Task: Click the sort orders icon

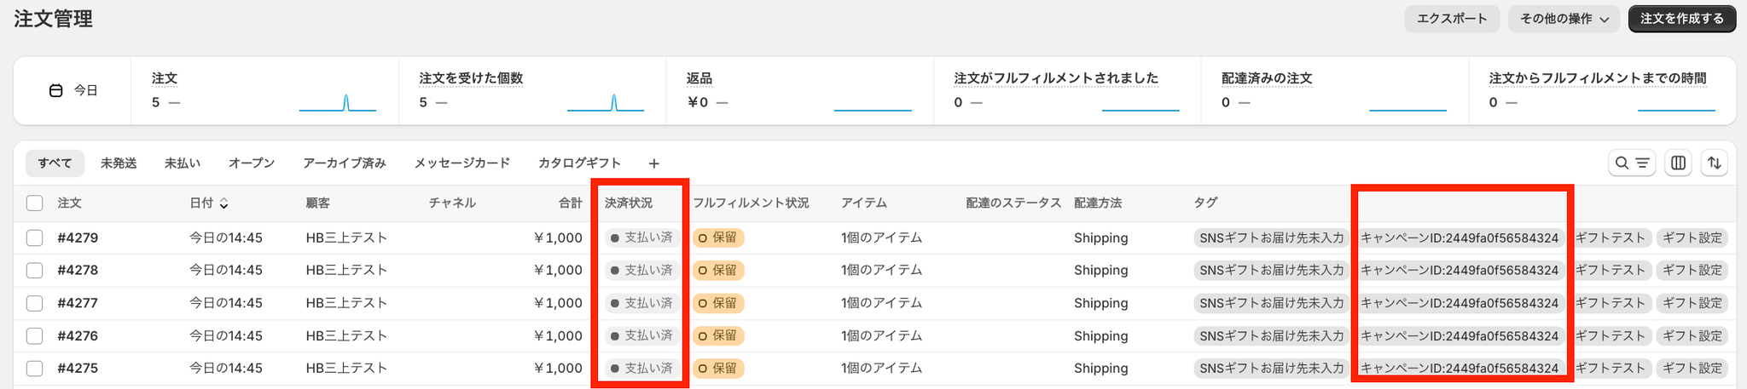Action: click(1714, 163)
